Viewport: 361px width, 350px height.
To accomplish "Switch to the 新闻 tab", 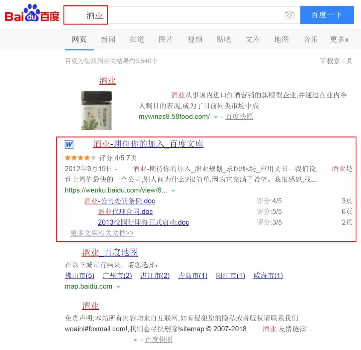I will point(108,39).
